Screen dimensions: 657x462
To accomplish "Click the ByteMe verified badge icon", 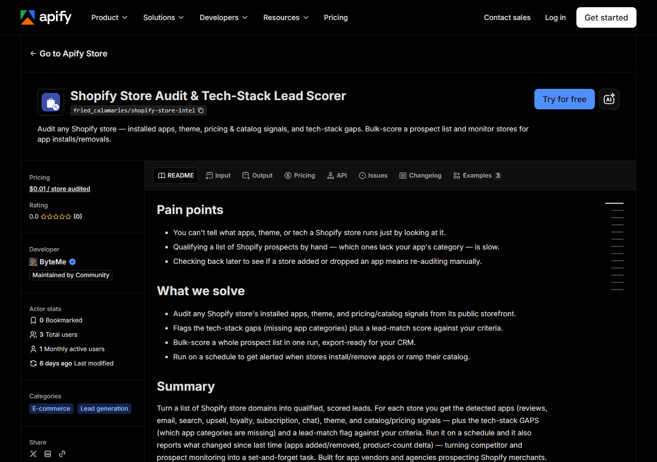I will tap(72, 262).
